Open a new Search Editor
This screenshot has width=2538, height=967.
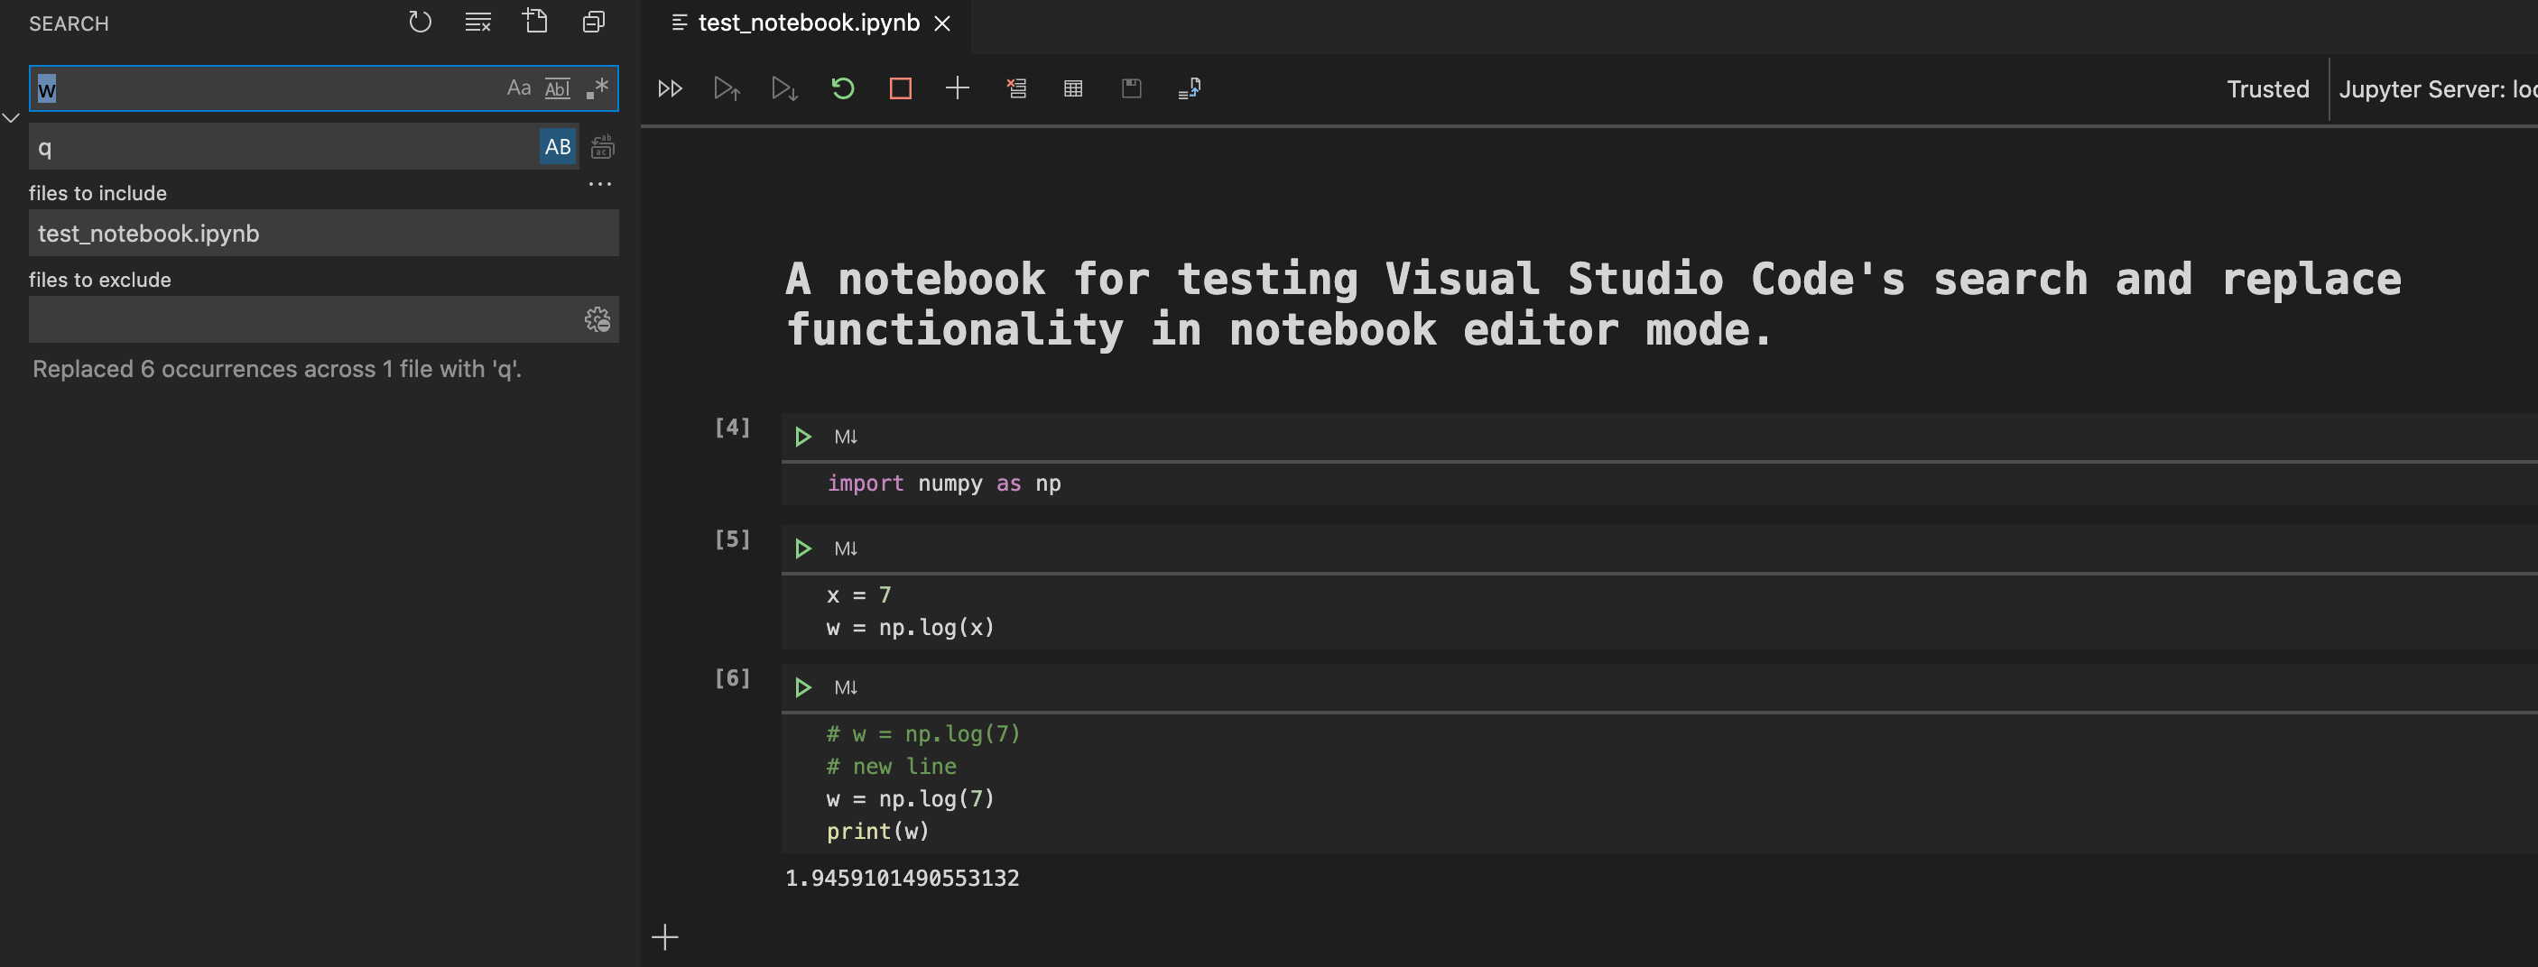[535, 21]
